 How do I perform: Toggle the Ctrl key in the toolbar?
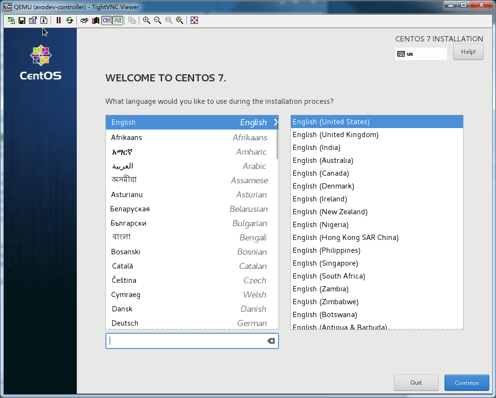107,20
